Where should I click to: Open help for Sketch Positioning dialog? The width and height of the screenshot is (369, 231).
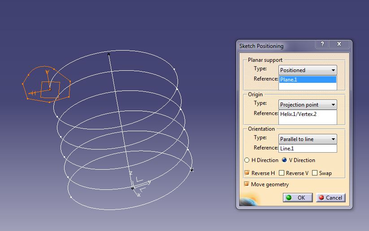coord(322,44)
